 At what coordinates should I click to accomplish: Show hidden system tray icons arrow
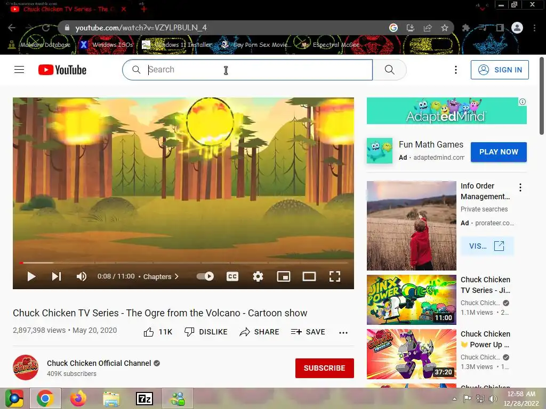(454, 399)
